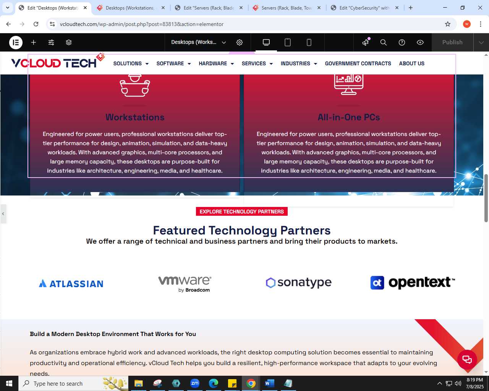This screenshot has height=391, width=489.
Task: Click the Publish button
Action: [452, 42]
